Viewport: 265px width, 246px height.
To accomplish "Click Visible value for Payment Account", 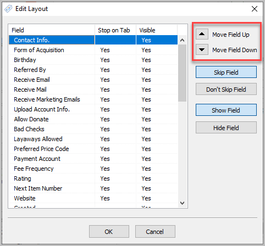I will click(146, 159).
